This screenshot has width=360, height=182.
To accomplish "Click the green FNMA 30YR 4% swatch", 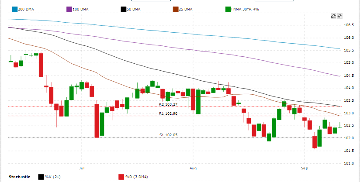I will (228, 10).
